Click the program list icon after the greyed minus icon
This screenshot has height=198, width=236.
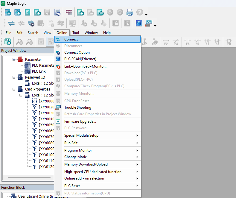[x=100, y=12]
